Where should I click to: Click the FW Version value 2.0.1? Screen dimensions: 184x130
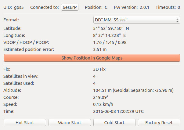pos(144,7)
